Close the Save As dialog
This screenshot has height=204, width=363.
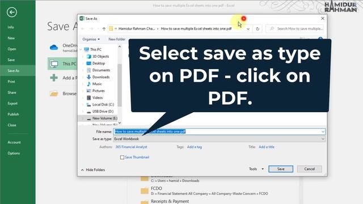tap(323, 19)
